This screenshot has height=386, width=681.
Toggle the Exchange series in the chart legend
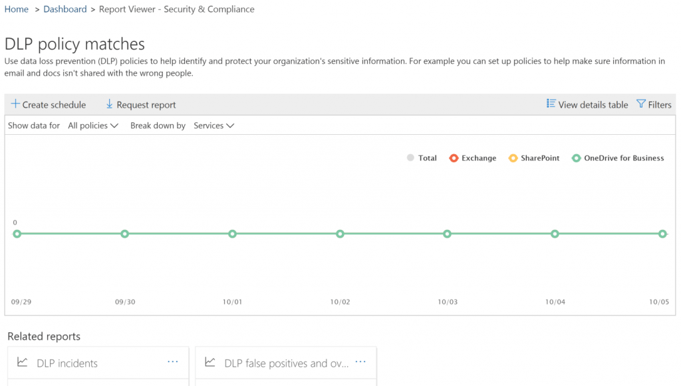point(472,158)
